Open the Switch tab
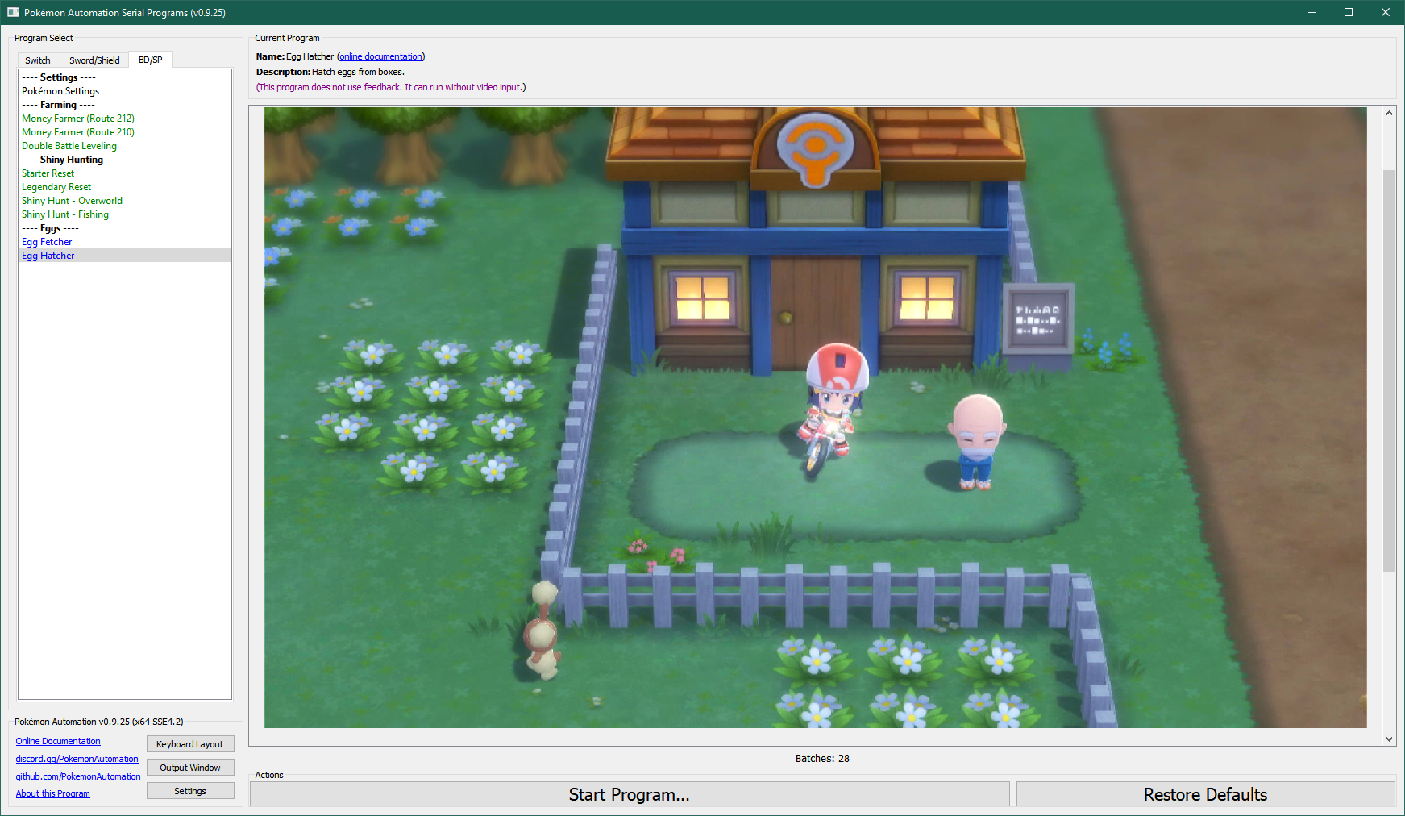The image size is (1405, 816). [x=38, y=60]
